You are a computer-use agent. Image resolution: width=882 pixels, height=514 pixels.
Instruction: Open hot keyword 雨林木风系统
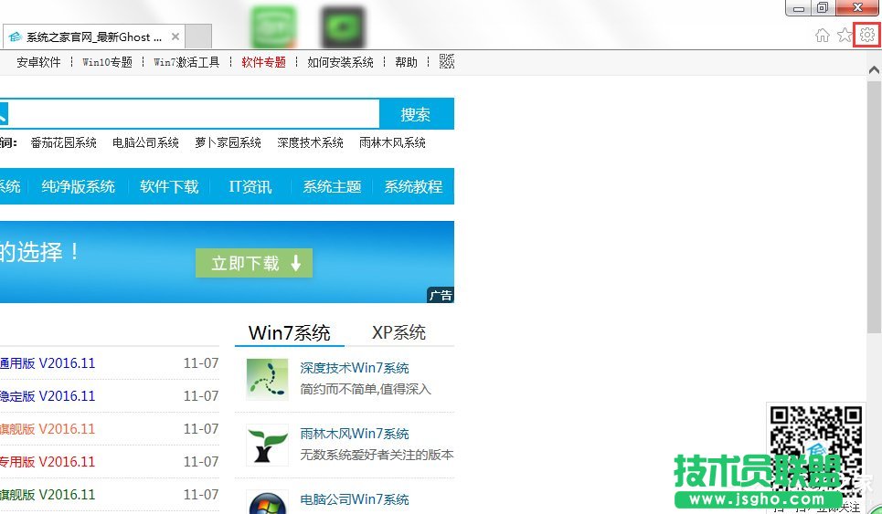coord(392,142)
